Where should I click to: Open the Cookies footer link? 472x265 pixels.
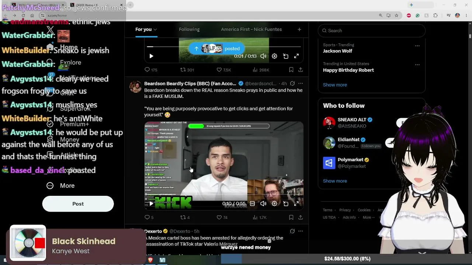coord(364,210)
